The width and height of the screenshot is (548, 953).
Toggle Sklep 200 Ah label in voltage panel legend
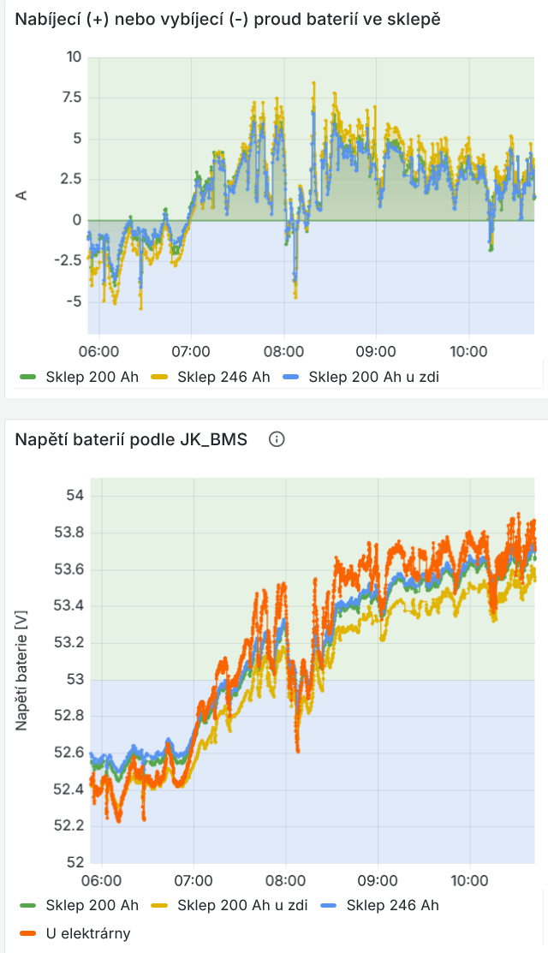point(92,905)
